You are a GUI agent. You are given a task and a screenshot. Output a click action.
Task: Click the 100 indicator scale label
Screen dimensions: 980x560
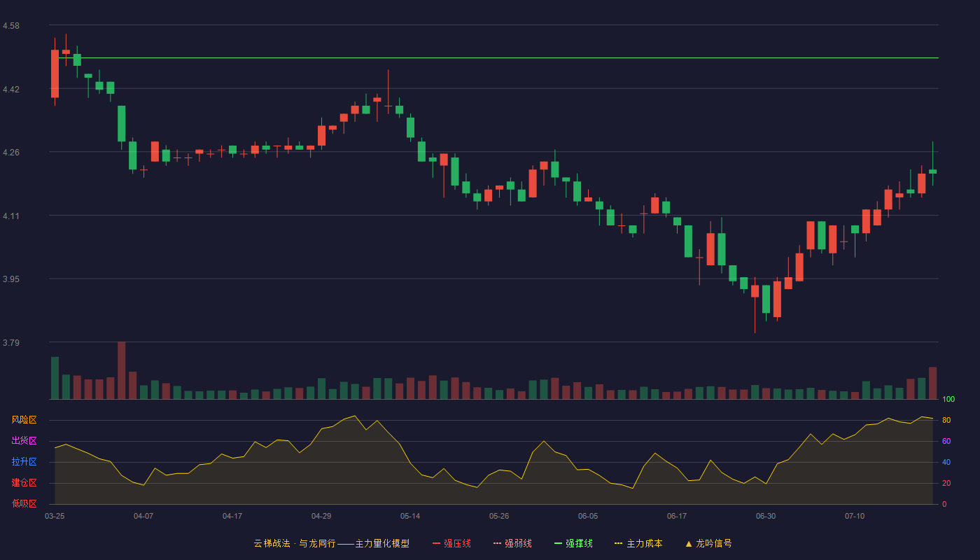click(948, 399)
